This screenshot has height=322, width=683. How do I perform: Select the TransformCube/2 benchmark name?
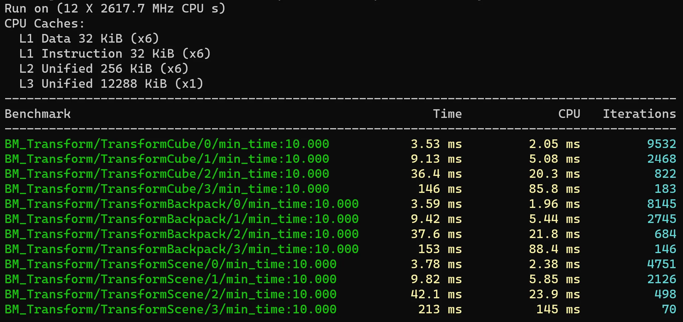pyautogui.click(x=167, y=174)
